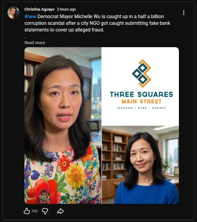Like the post with thumbs-up icon
197x222 pixels.
pos(27,211)
